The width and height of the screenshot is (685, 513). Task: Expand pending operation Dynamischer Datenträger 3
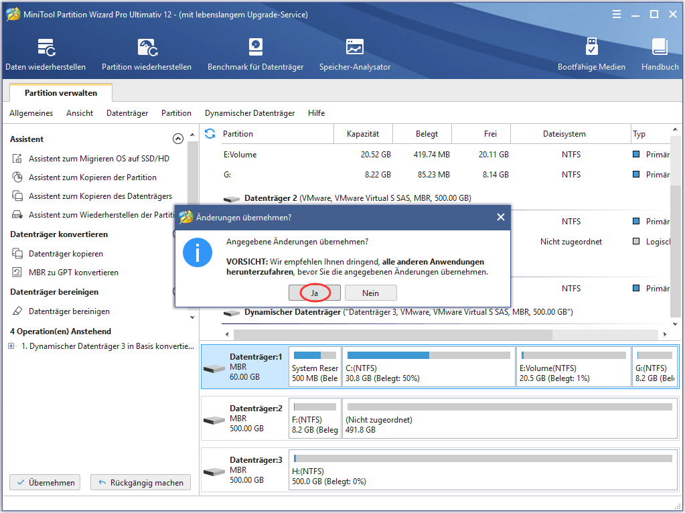click(x=11, y=346)
